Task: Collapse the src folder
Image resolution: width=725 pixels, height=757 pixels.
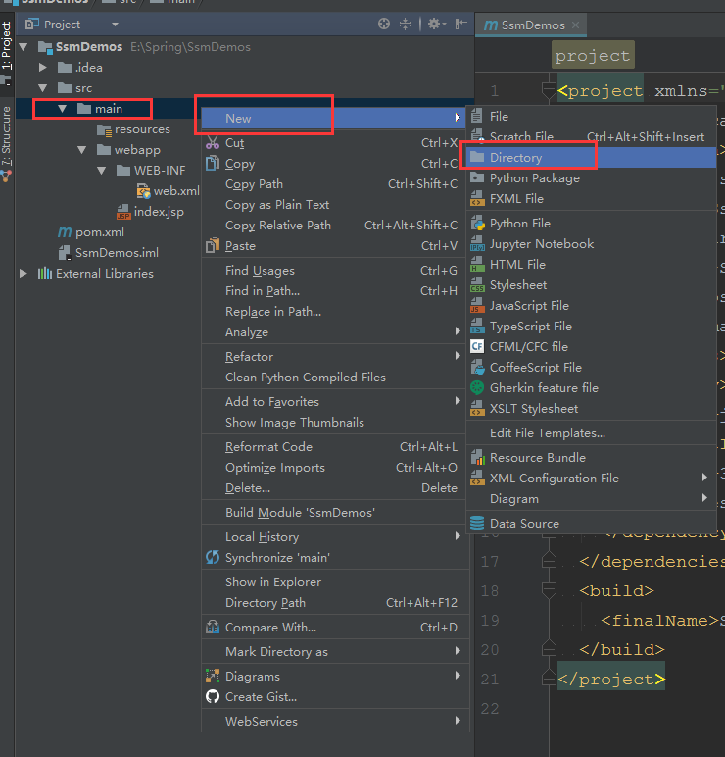Action: pyautogui.click(x=43, y=88)
